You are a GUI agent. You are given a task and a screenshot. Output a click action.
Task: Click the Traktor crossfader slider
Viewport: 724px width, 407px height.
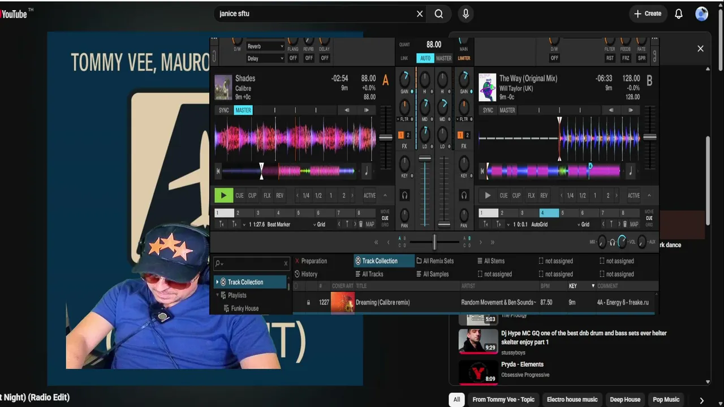click(x=434, y=243)
